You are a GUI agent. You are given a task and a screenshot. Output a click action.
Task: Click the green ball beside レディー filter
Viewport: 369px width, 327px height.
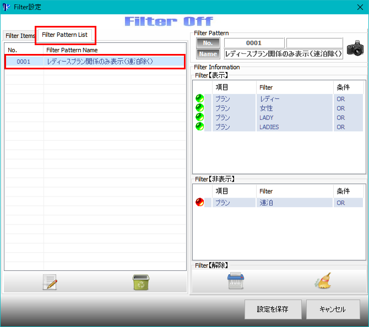[x=199, y=99]
